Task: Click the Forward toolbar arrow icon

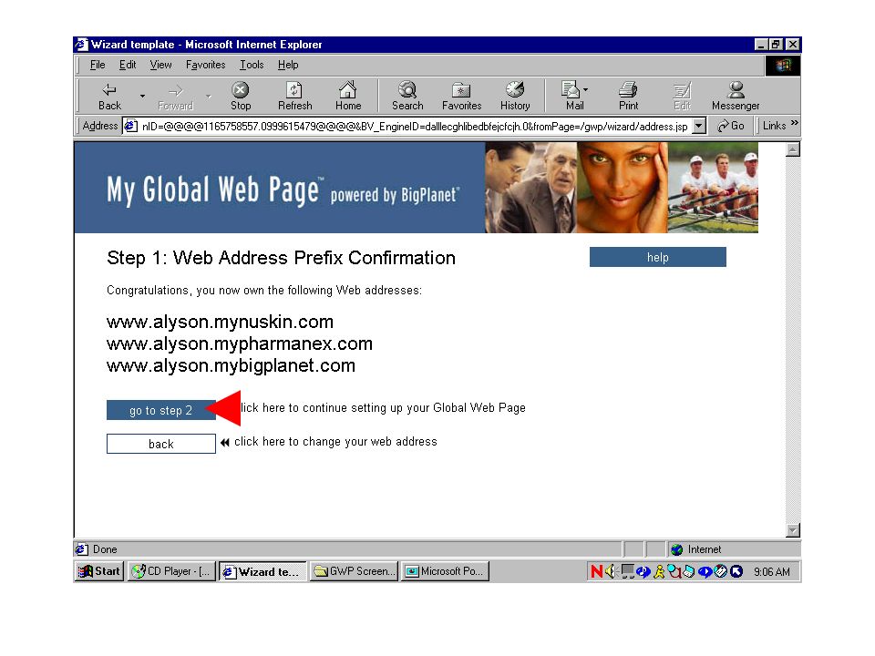Action: 175,90
